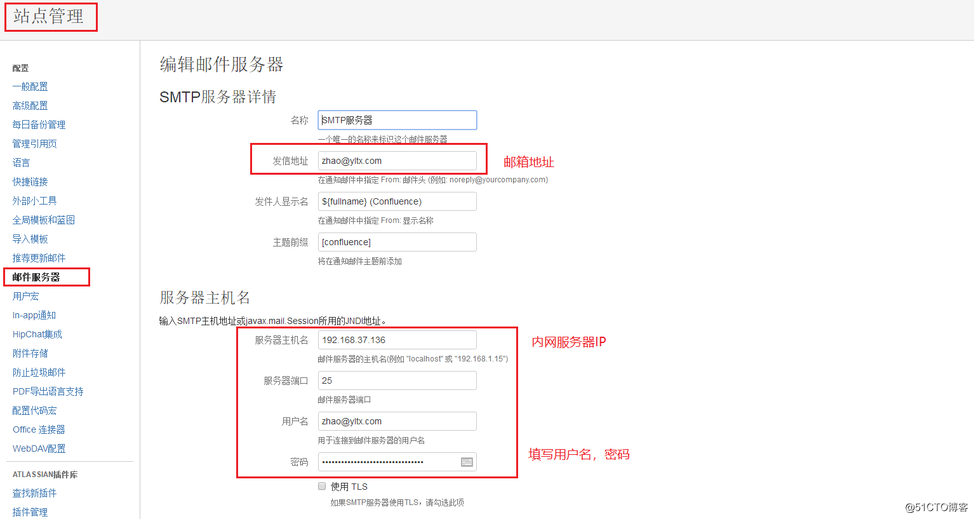
Task: Click the 用于连接到邮件服务器的用户名 help text
Action: click(371, 440)
